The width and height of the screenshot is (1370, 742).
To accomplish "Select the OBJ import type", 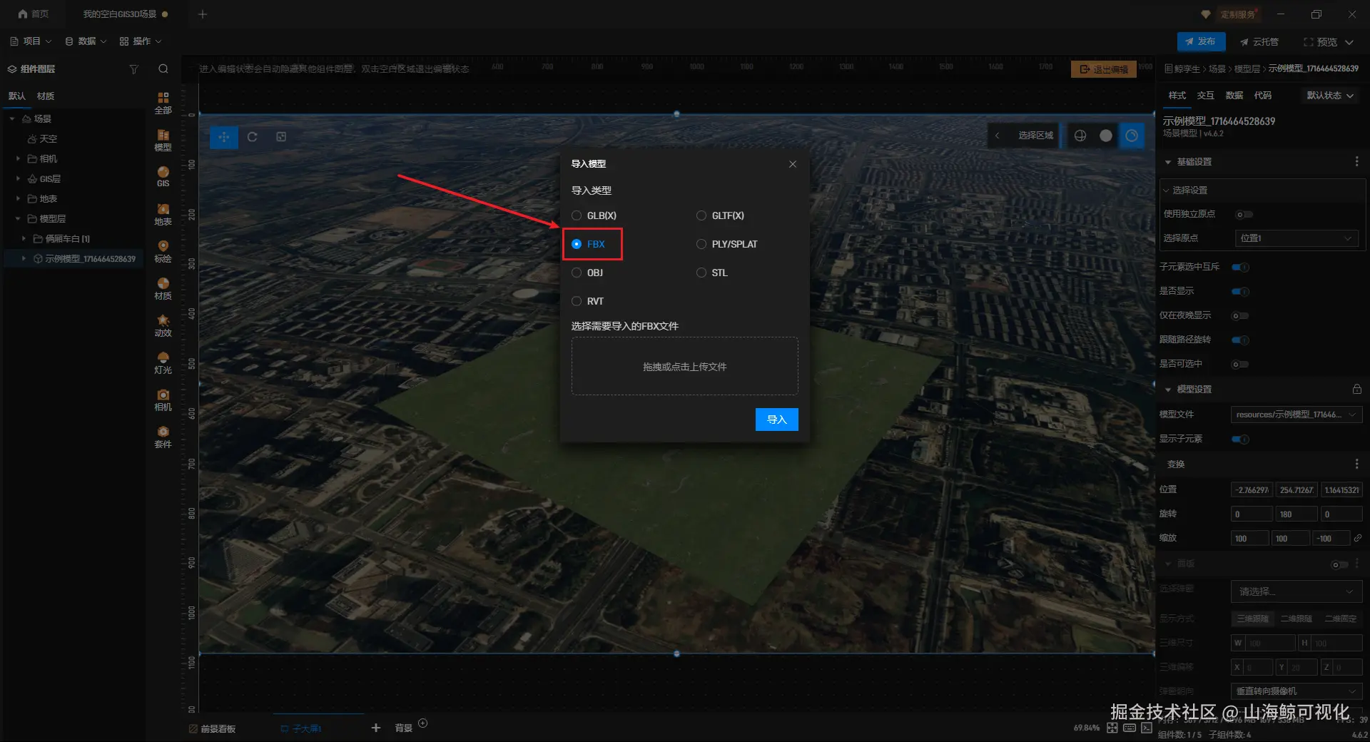I will (587, 273).
